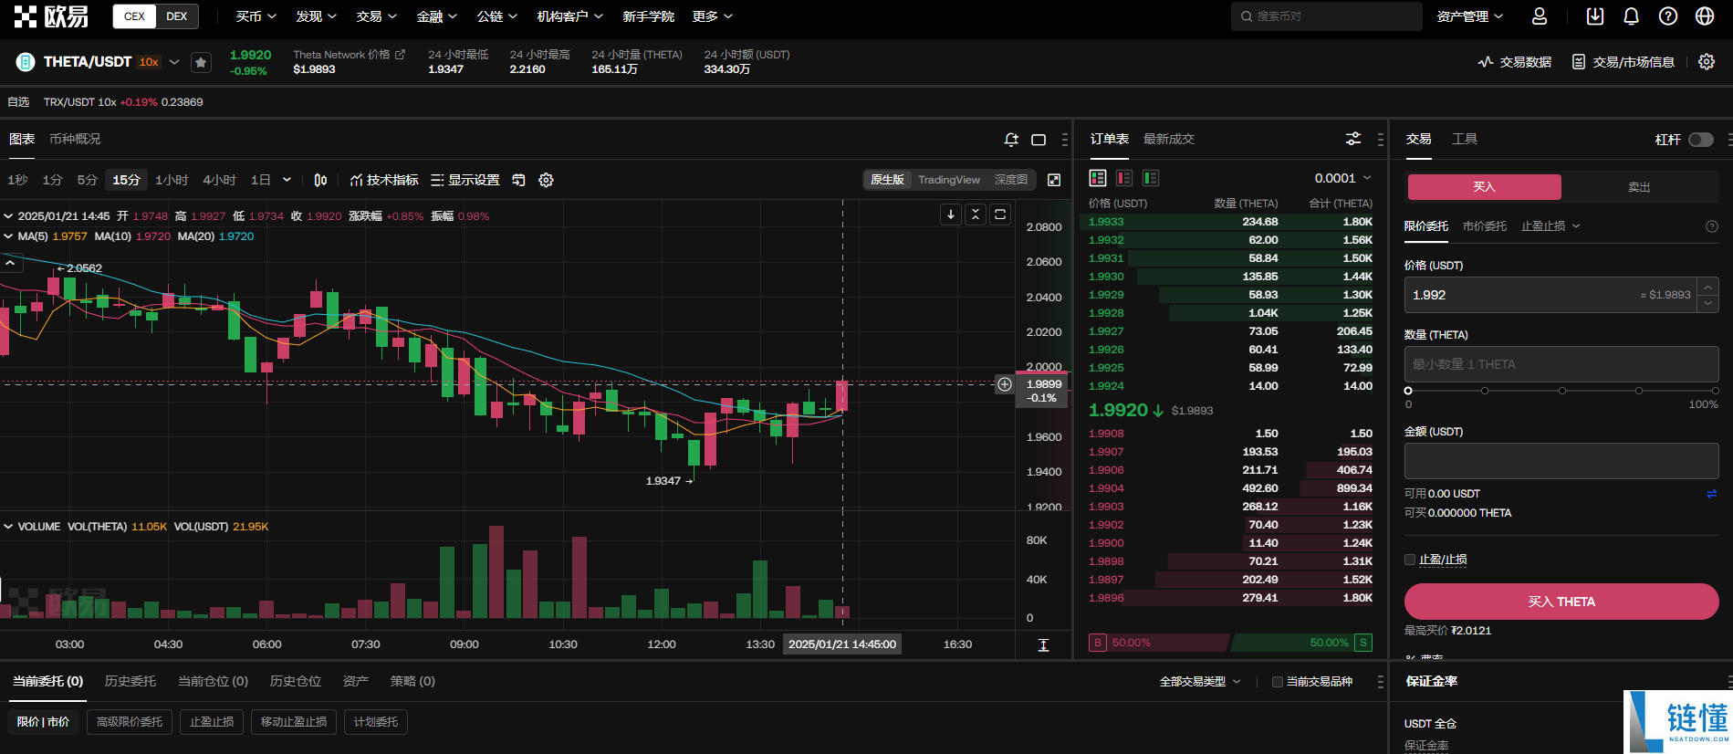Switch exchange mode to CEX

tap(134, 16)
